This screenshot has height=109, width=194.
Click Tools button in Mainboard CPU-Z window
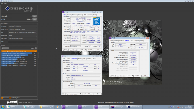[x=81, y=94]
